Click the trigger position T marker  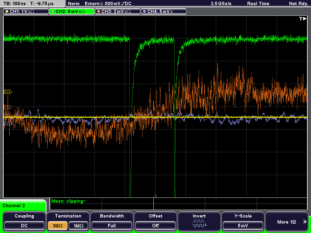[x=303, y=19]
